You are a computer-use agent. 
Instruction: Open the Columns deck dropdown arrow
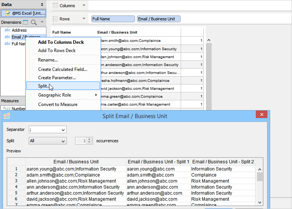click(84, 5)
